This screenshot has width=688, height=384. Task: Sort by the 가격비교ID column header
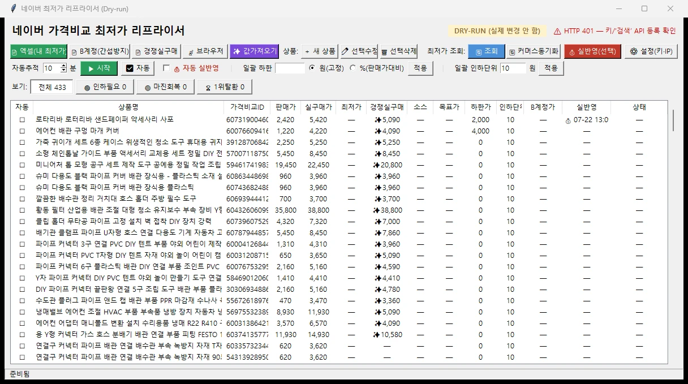pyautogui.click(x=247, y=107)
